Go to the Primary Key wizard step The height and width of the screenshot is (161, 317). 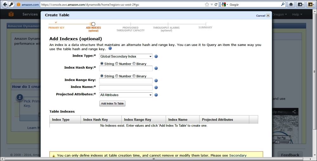[x=56, y=28]
